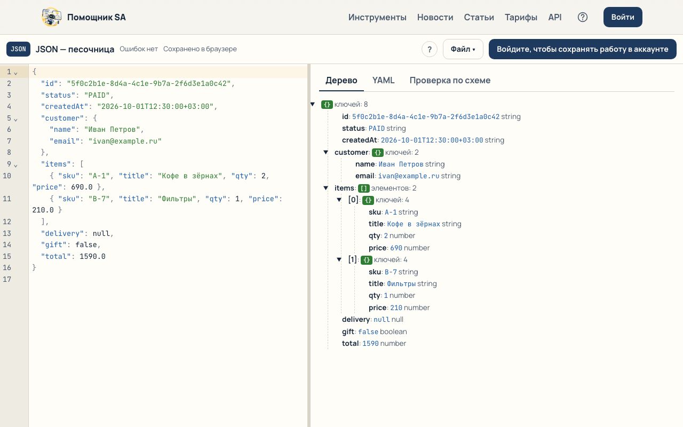Click the root object {} badge in tree
Viewport: 683px width, 427px height.
(327, 105)
